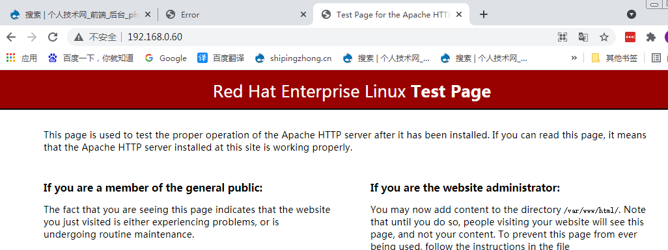Click the heading 'If you are the website administrator:'
Screen dimensions: 668x250
click(466, 188)
